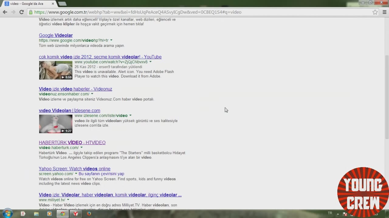The image size is (389, 218).
Task: Open the "Video izle: Videolar, haber videoları" Milliyet result
Action: pos(110,195)
